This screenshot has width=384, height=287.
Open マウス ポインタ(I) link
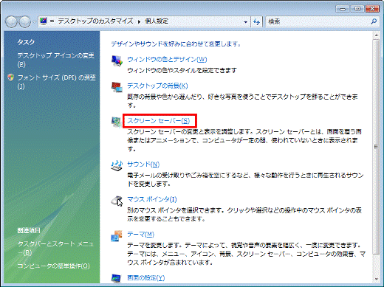[152, 199]
